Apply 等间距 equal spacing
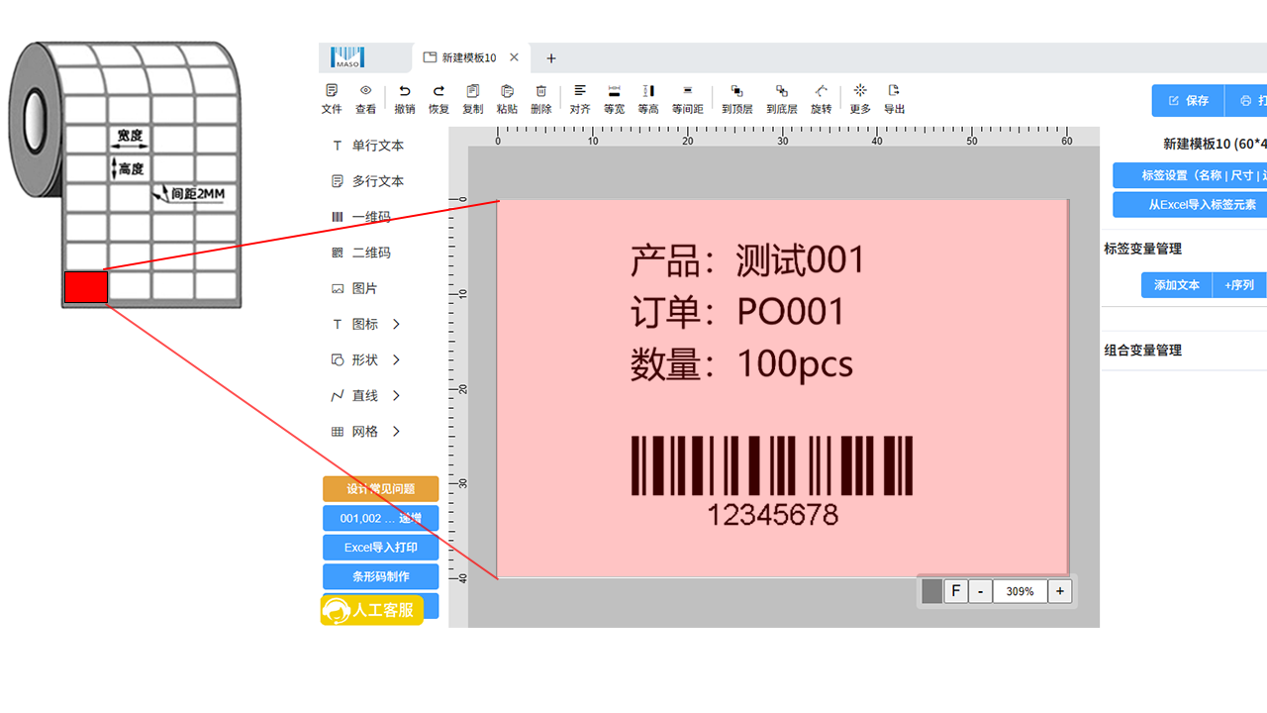 click(x=688, y=98)
